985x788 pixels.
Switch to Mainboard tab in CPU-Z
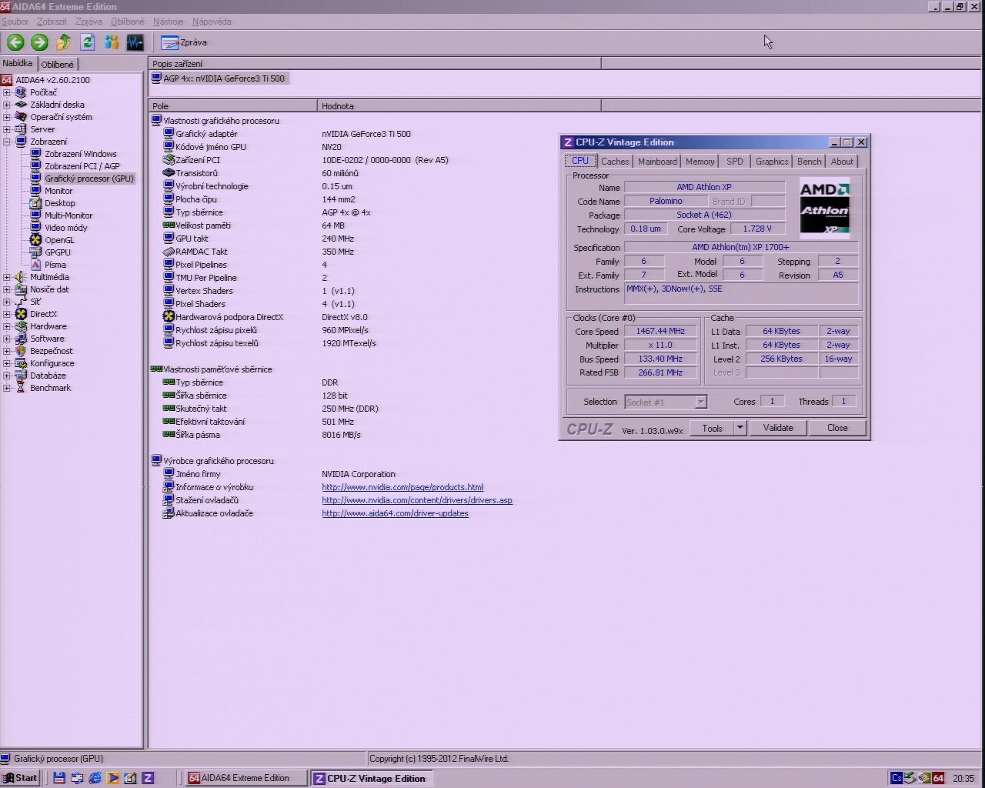click(x=658, y=162)
